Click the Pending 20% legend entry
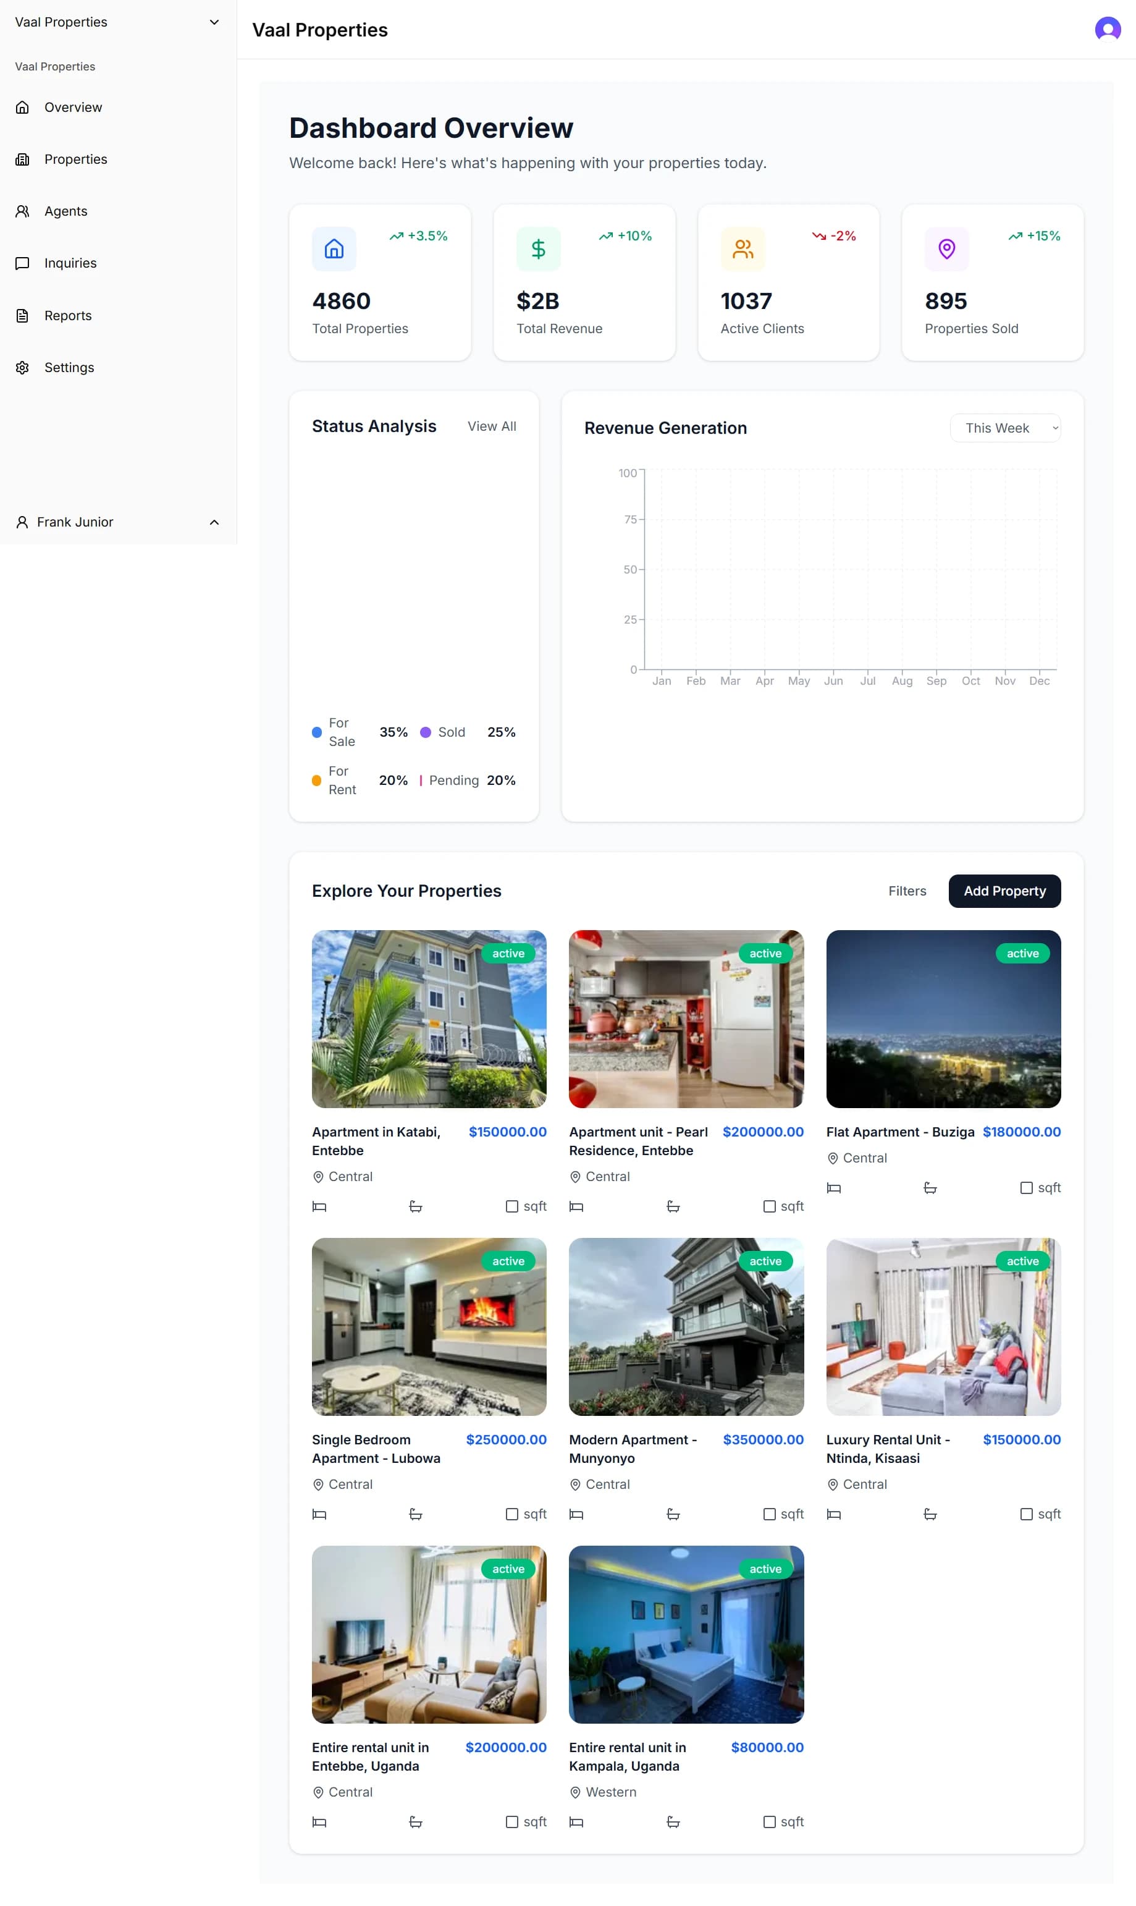The image size is (1136, 1906). [x=467, y=781]
